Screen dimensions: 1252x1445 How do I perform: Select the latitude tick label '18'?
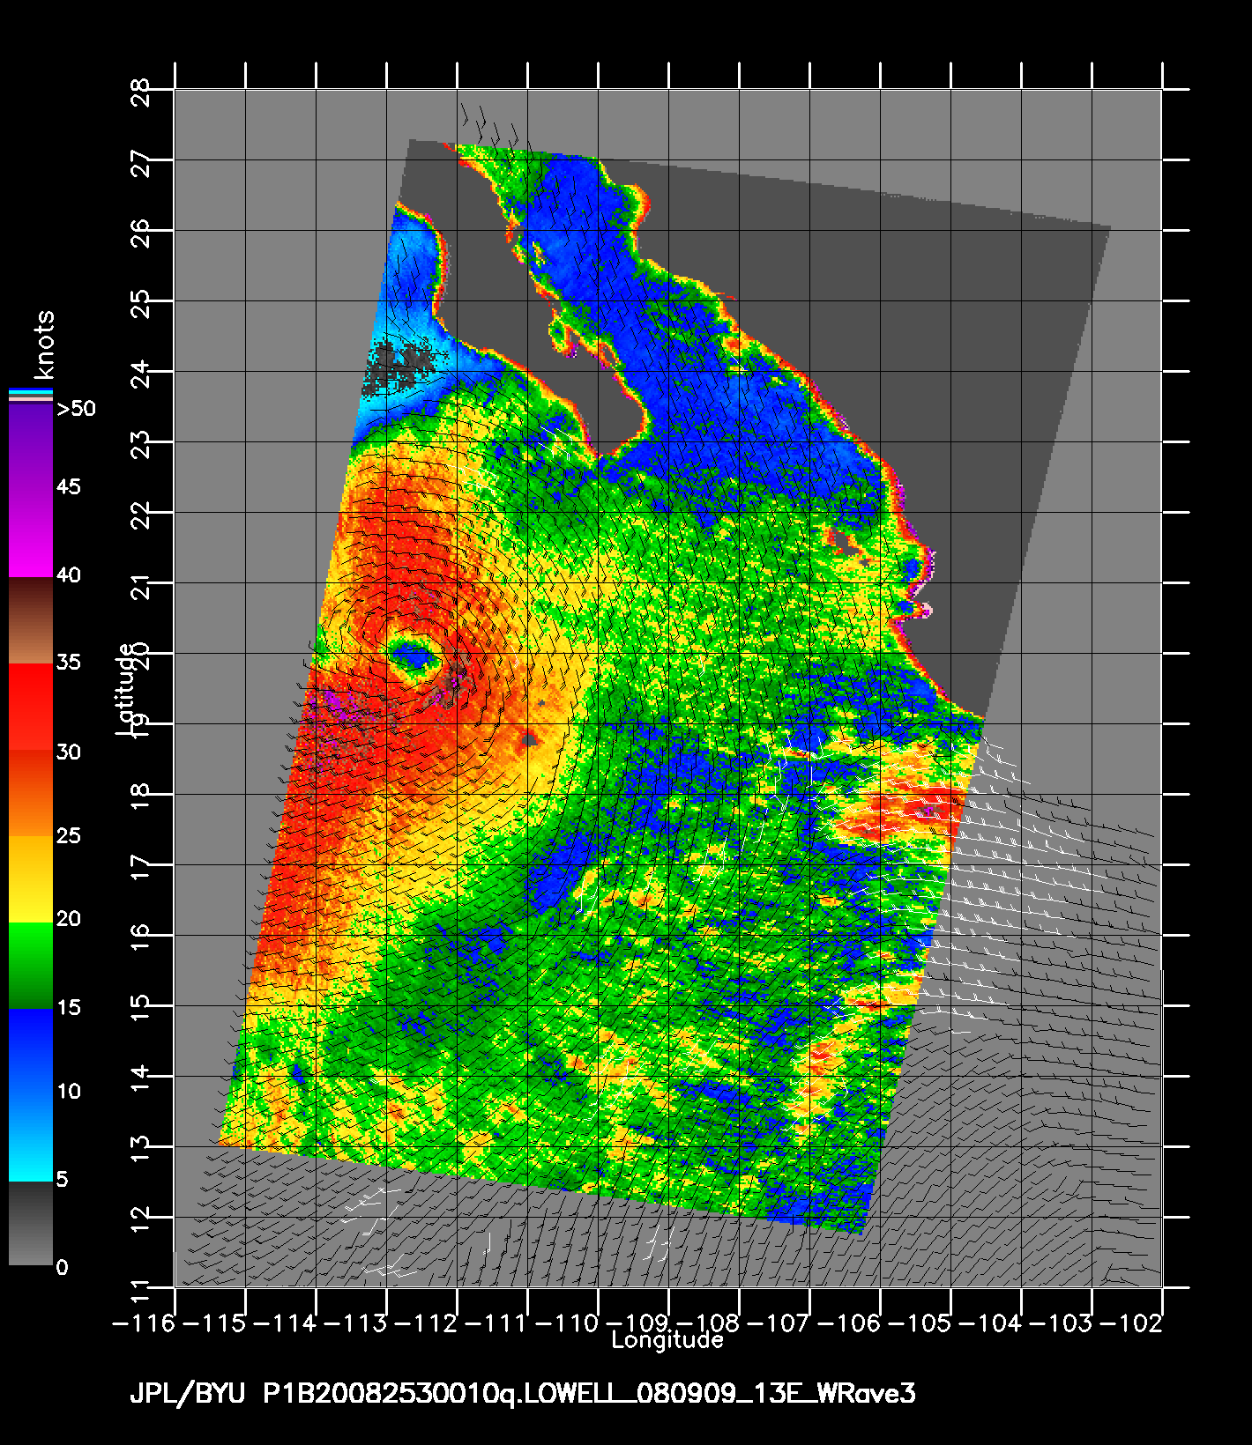(141, 797)
